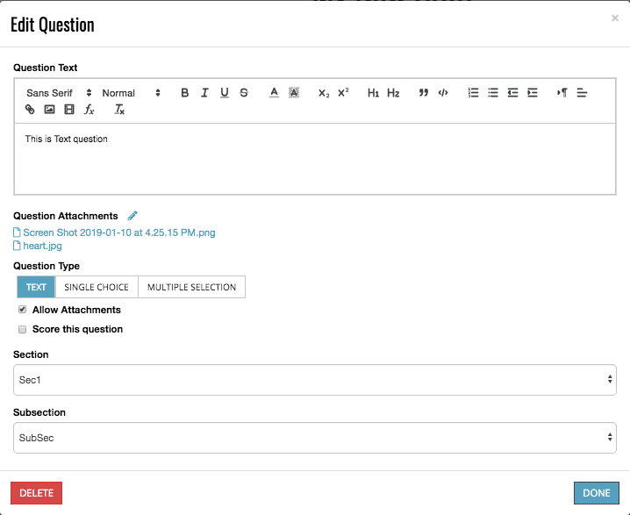Insert a hyperlink with link icon
The image size is (630, 515).
click(x=30, y=110)
